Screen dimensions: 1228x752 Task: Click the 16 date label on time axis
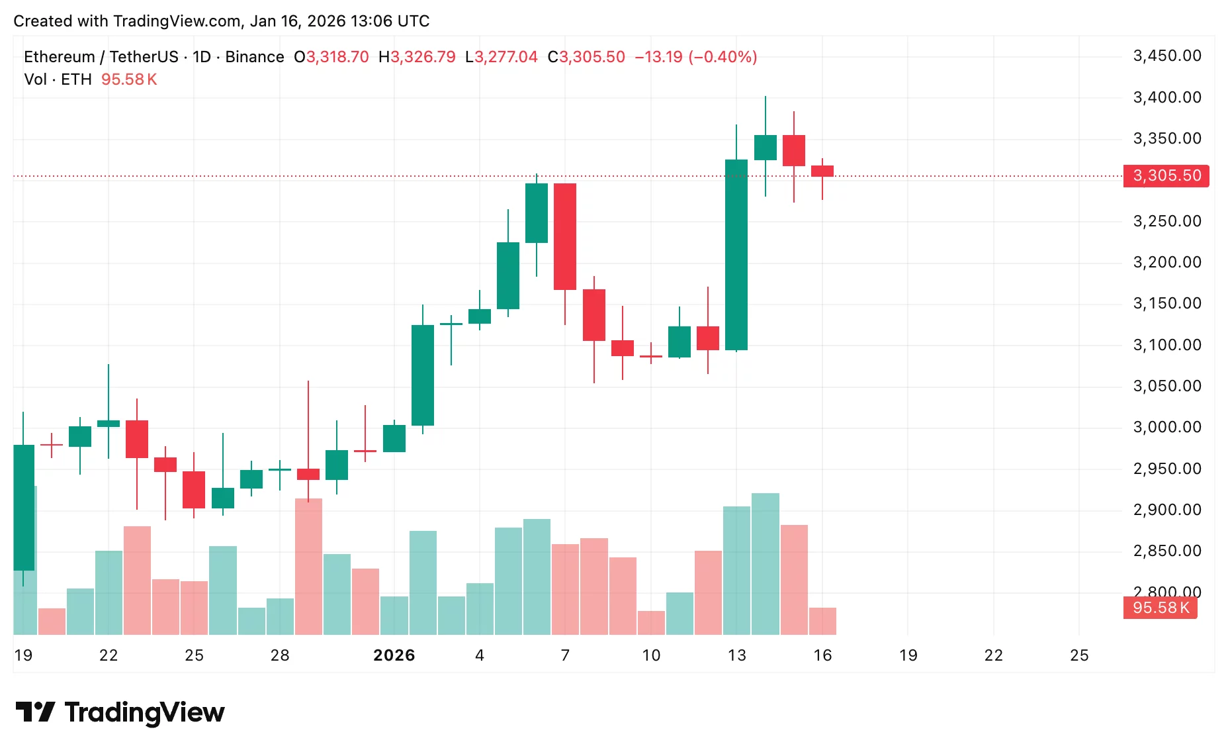(x=822, y=655)
